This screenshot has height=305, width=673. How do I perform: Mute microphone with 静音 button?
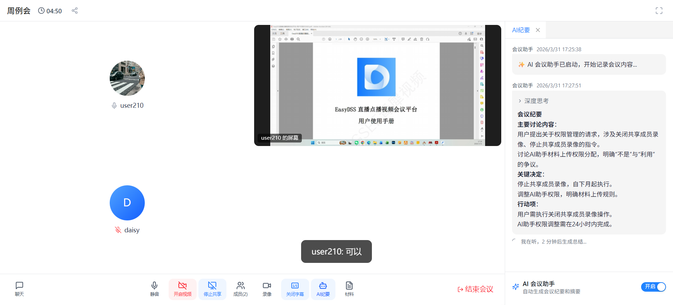tap(155, 289)
